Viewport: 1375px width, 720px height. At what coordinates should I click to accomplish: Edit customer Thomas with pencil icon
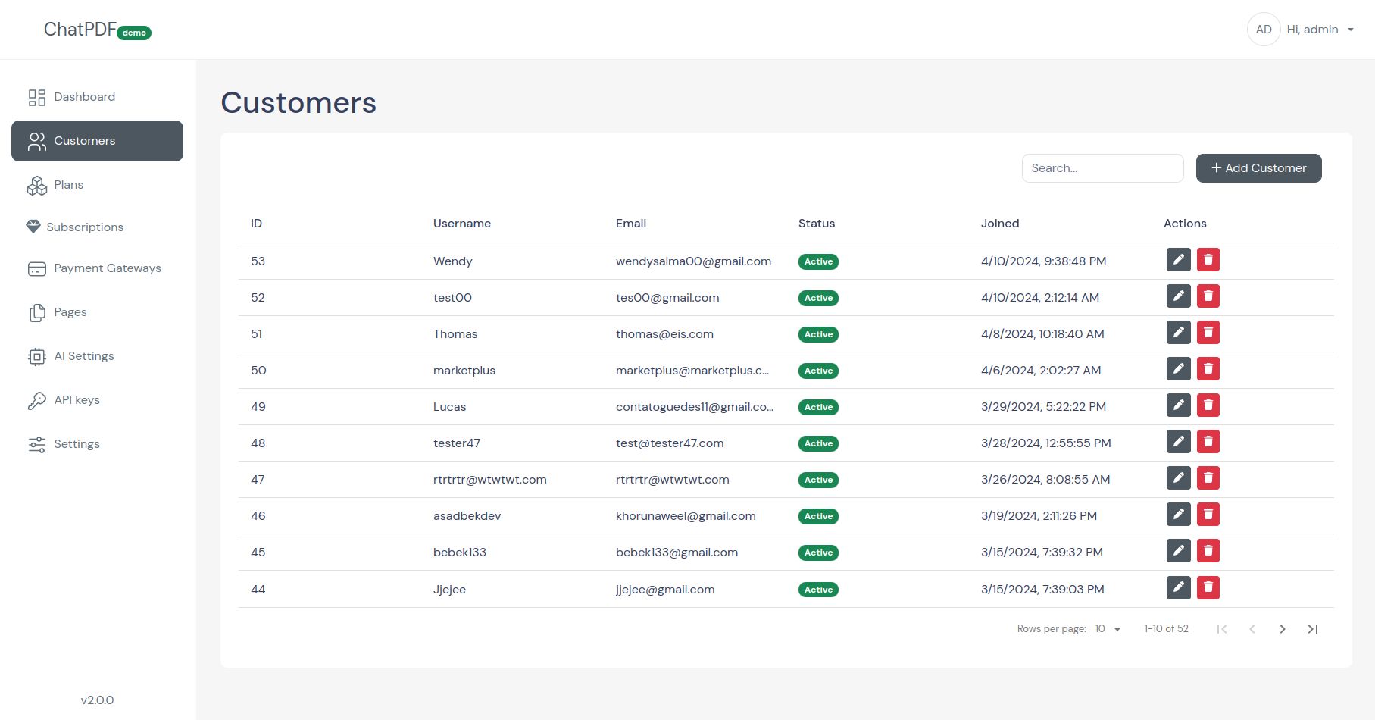click(x=1178, y=333)
